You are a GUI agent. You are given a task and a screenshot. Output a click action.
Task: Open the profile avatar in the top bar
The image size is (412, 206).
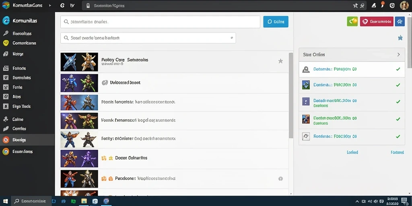pos(404,5)
